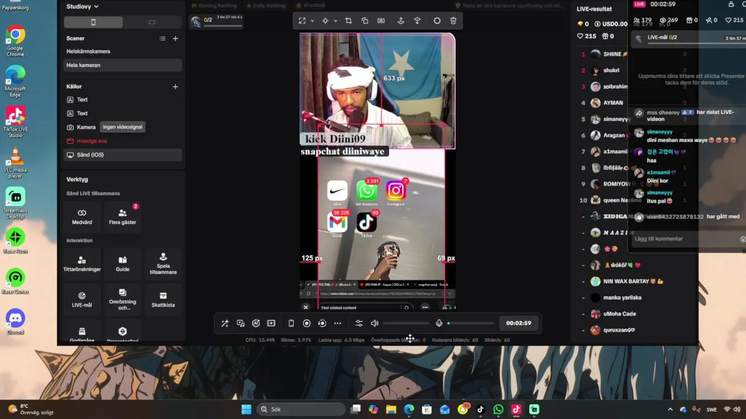This screenshot has width=746, height=419.
Task: Mute the speaker output icon
Action: pyautogui.click(x=375, y=323)
